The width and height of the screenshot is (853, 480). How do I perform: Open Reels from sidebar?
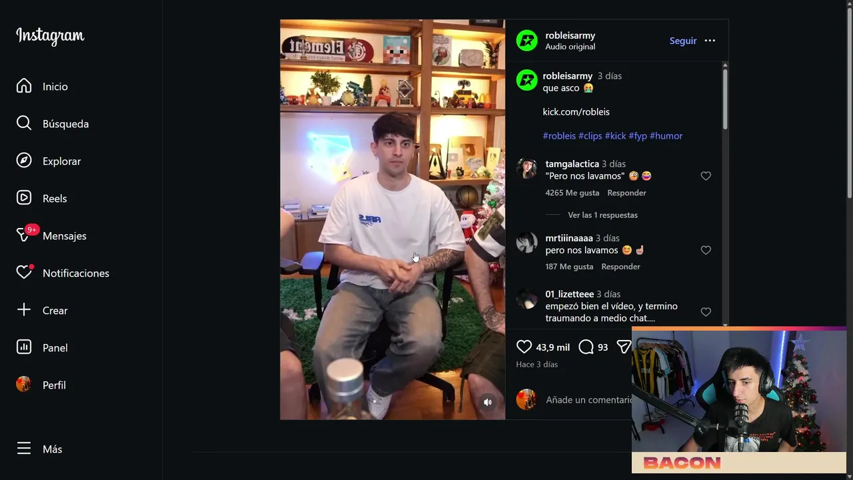(x=24, y=198)
